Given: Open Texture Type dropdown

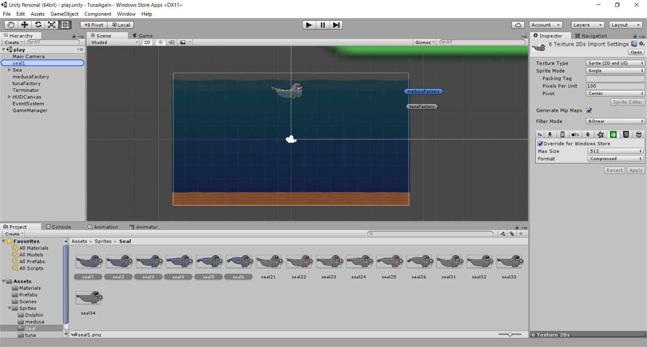Looking at the screenshot, I should click(x=615, y=63).
